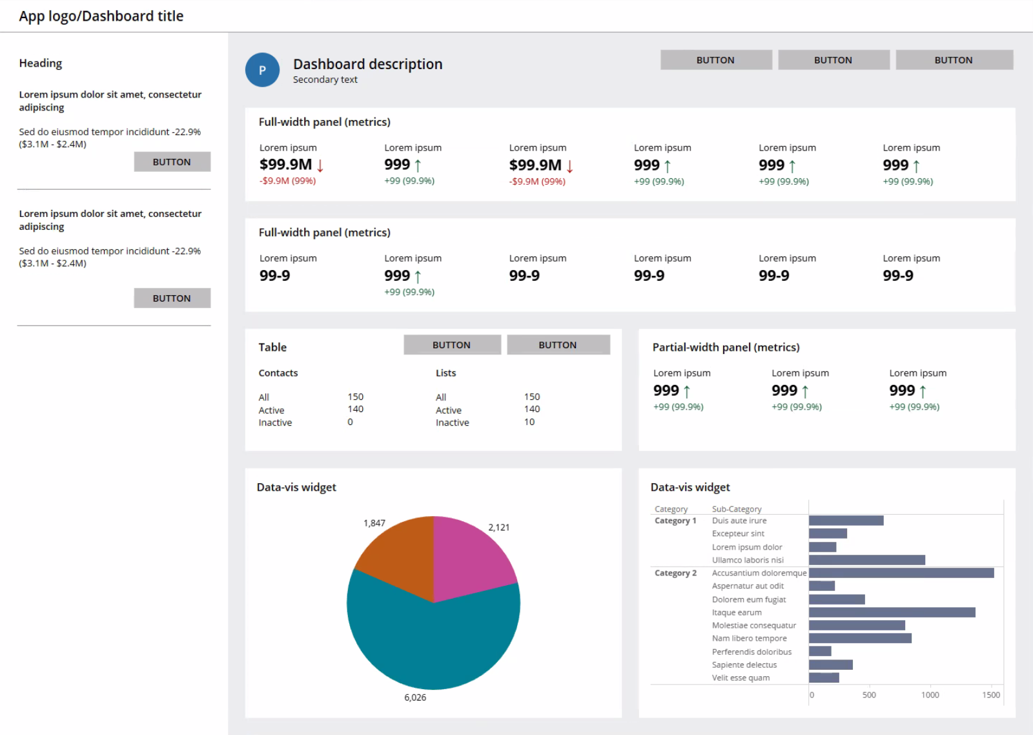Click the green upward arrow beside 999 metric
The height and width of the screenshot is (735, 1033).
click(x=419, y=165)
